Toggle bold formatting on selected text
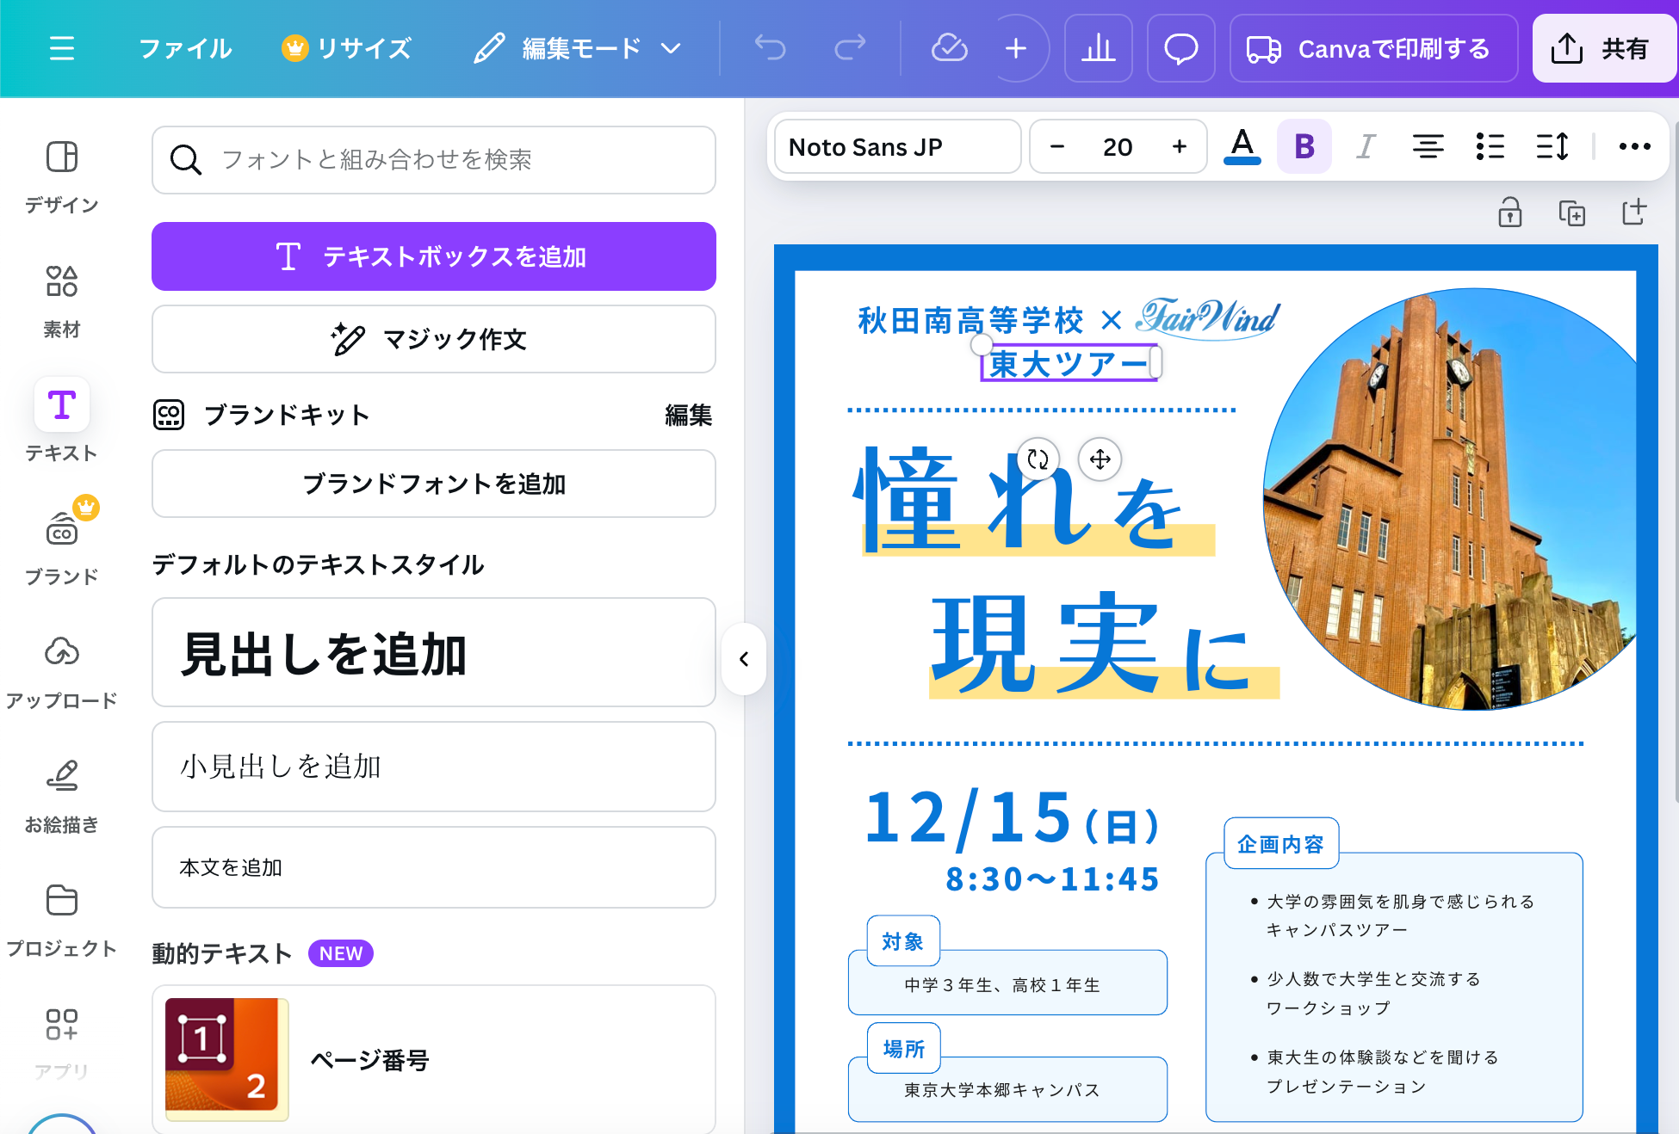The width and height of the screenshot is (1679, 1134). pyautogui.click(x=1304, y=146)
